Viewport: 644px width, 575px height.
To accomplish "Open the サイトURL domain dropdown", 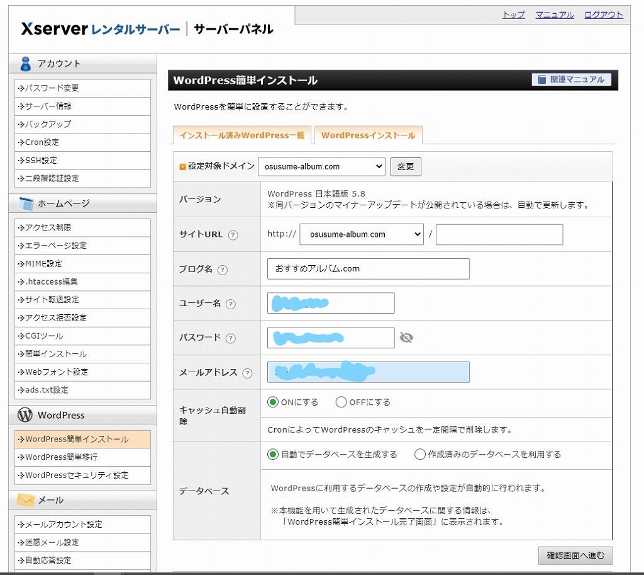I will 362,234.
